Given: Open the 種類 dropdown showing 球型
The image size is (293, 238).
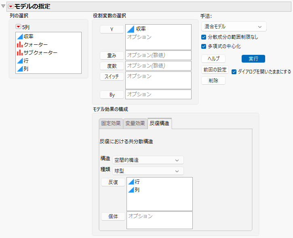Looking at the screenshot, I should (148, 171).
